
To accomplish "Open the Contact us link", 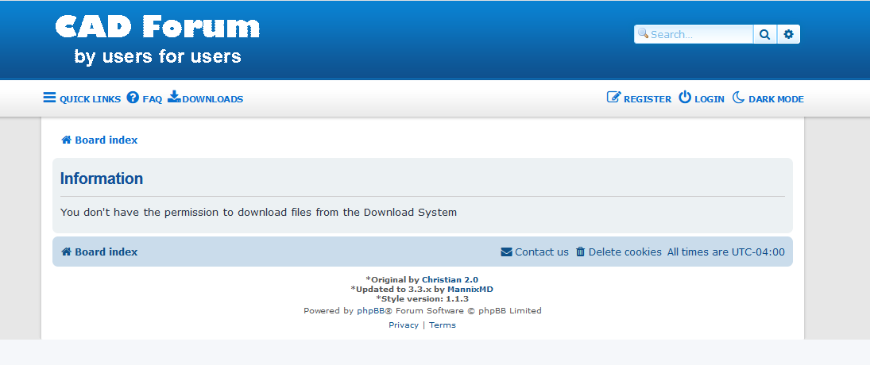I will coord(541,252).
